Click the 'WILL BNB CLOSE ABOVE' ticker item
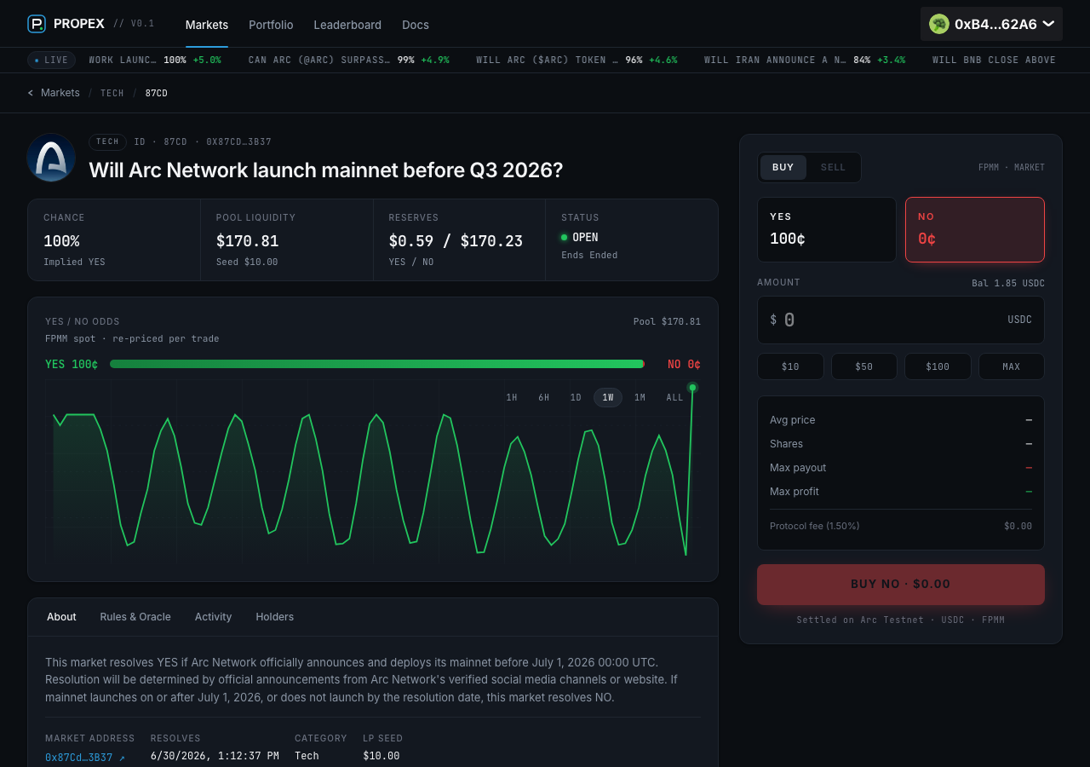Screen dimensions: 1090x767 tap(994, 61)
